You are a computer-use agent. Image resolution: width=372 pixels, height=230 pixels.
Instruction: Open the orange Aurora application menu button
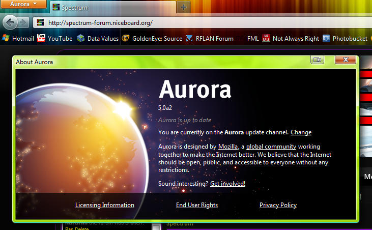(23, 4)
